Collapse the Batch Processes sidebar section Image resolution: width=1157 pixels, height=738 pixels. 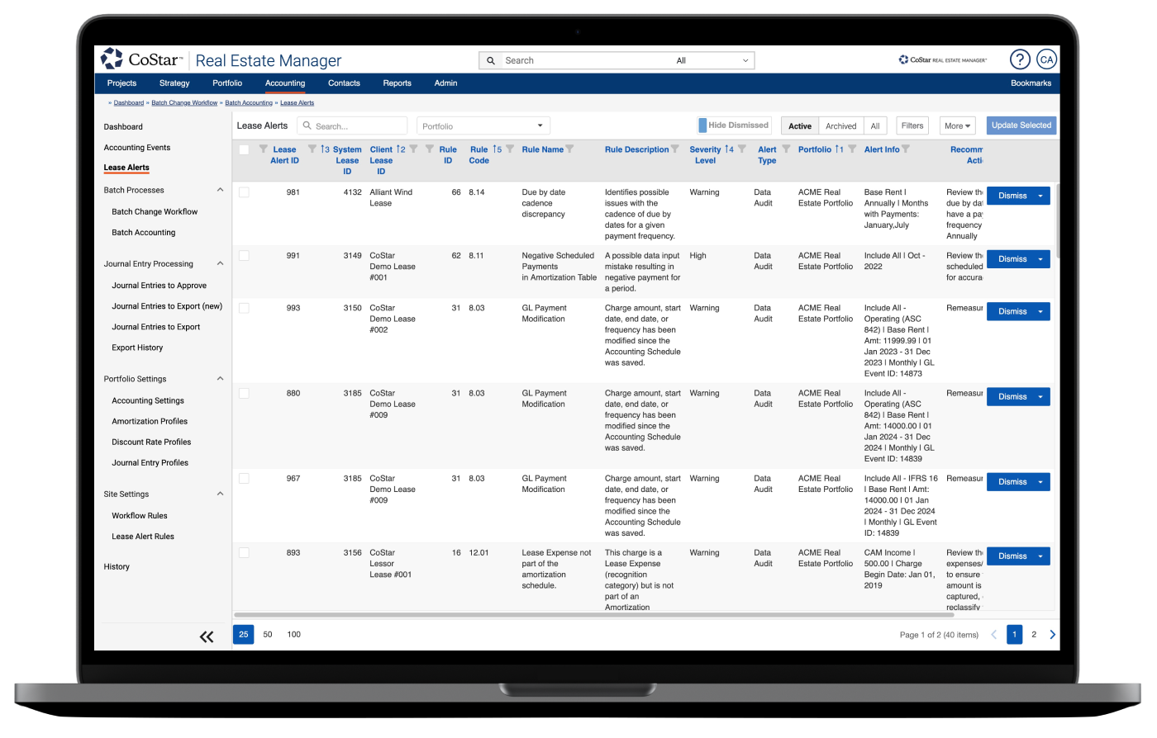click(220, 191)
